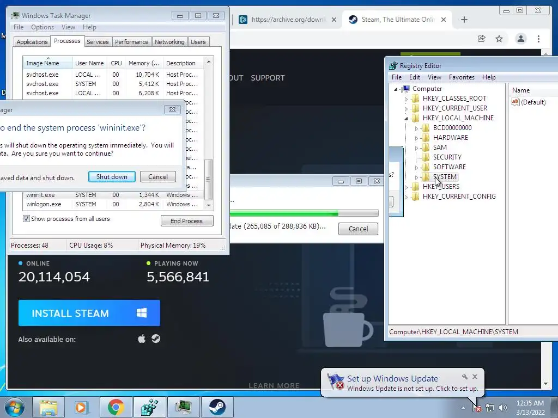558x418 pixels.
Task: Click the LEARN MORE link on Steam page
Action: (x=274, y=386)
